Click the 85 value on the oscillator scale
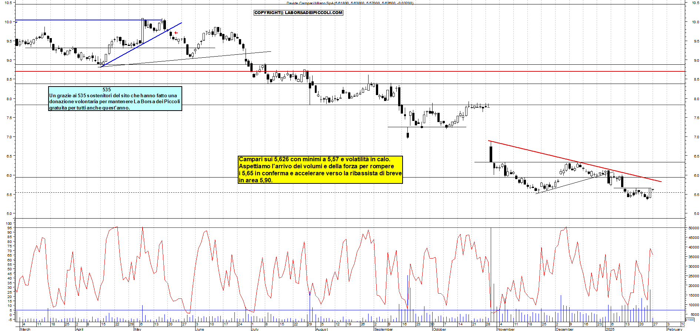 coord(10,237)
